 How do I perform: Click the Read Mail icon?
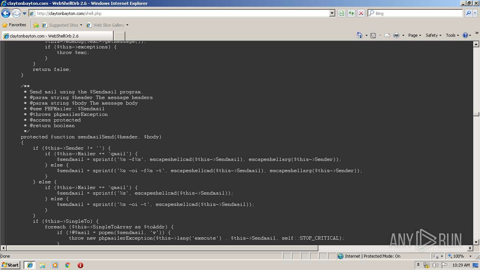[387, 35]
